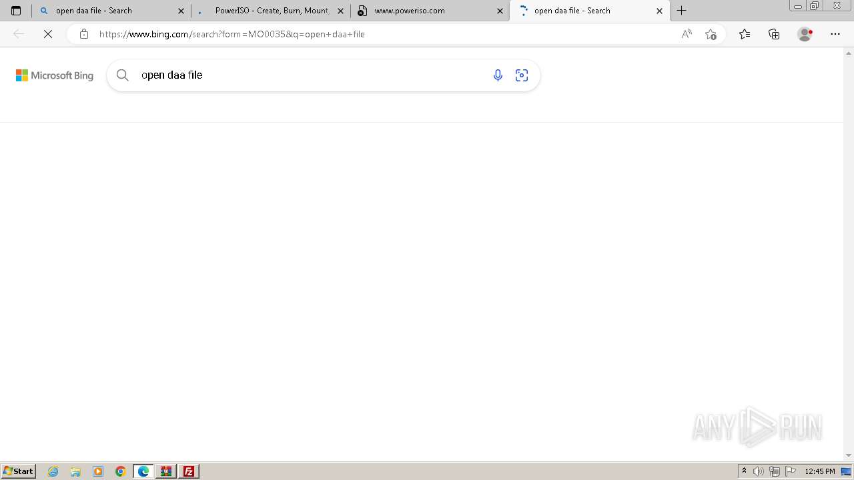
Task: Close the first 'open daa file' tab
Action: pyautogui.click(x=181, y=11)
